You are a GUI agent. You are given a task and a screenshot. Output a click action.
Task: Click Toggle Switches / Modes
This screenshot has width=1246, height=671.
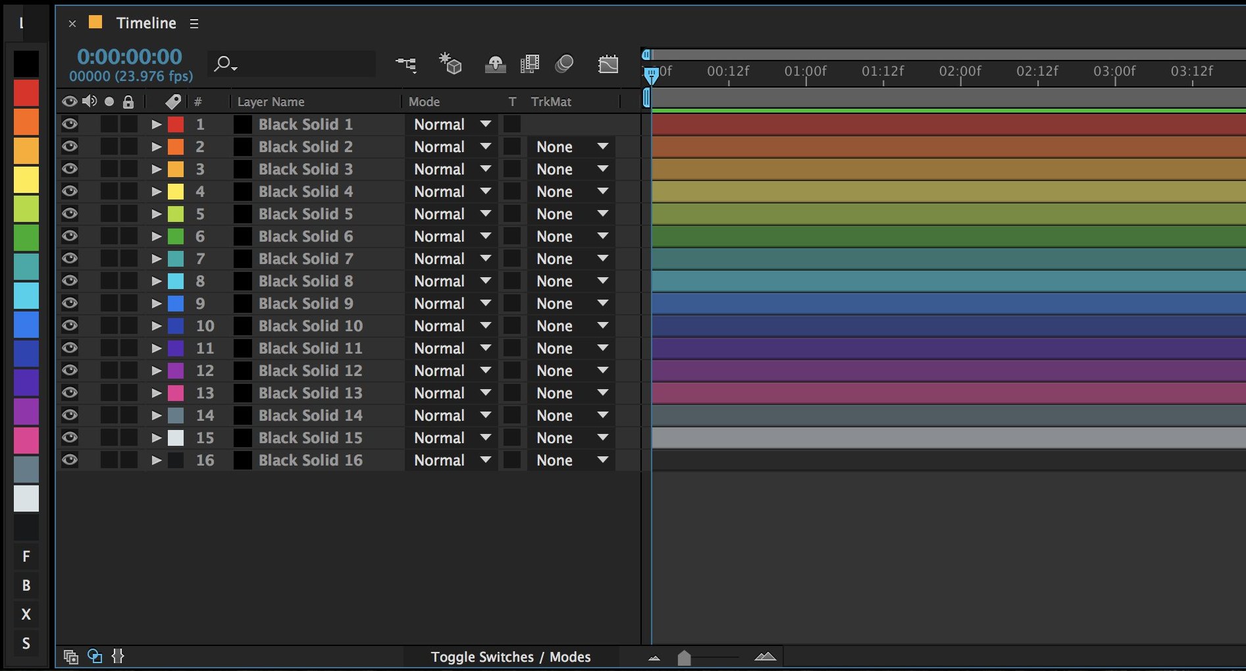pyautogui.click(x=510, y=656)
